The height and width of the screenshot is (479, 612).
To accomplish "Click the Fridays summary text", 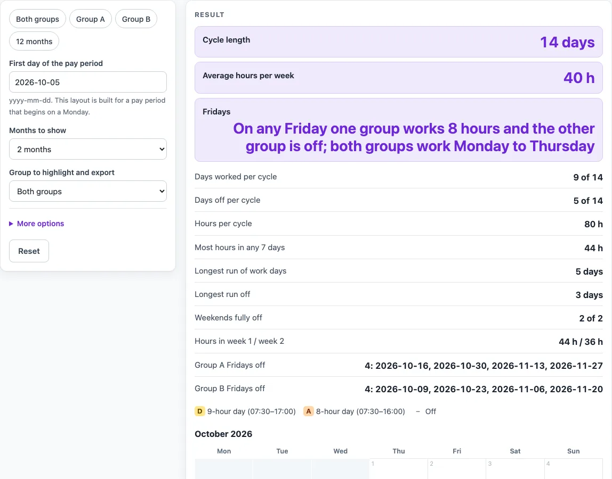I will pos(414,137).
